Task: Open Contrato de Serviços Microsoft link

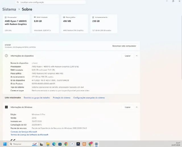Action: [x=24, y=132]
